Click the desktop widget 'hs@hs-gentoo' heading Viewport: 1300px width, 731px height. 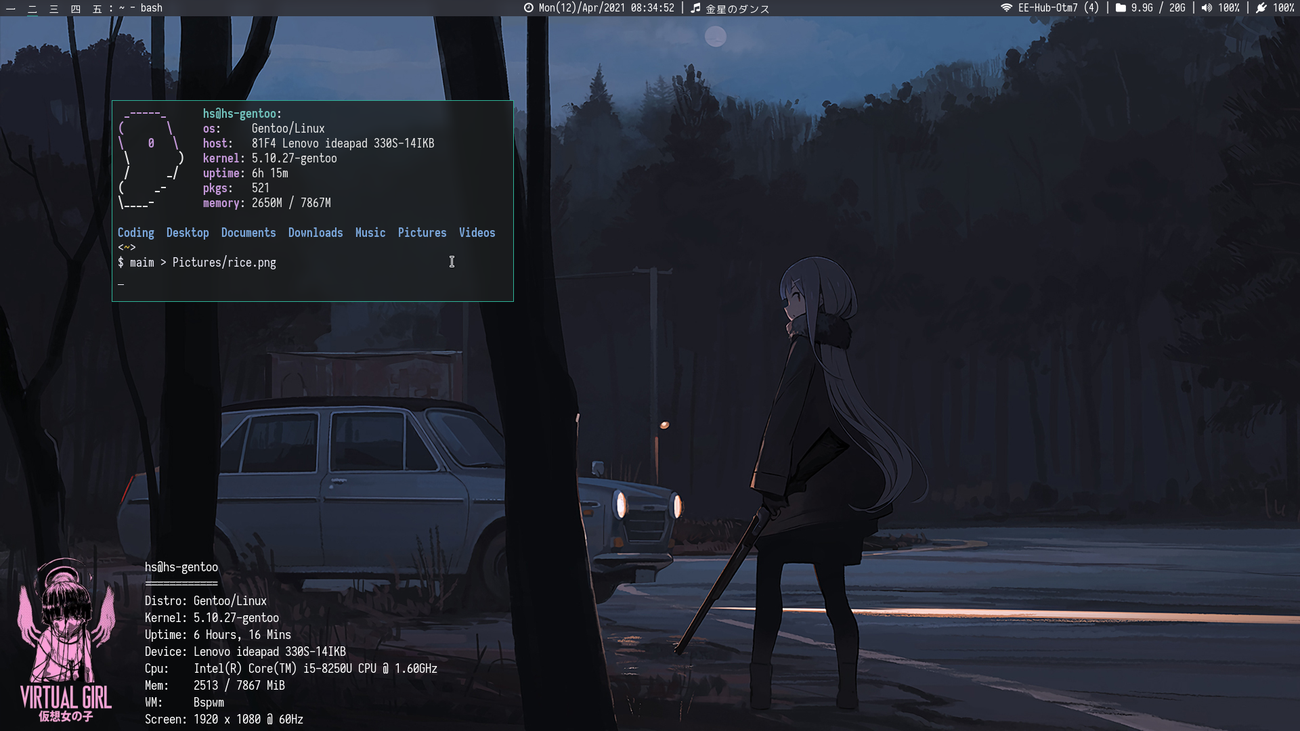point(181,567)
